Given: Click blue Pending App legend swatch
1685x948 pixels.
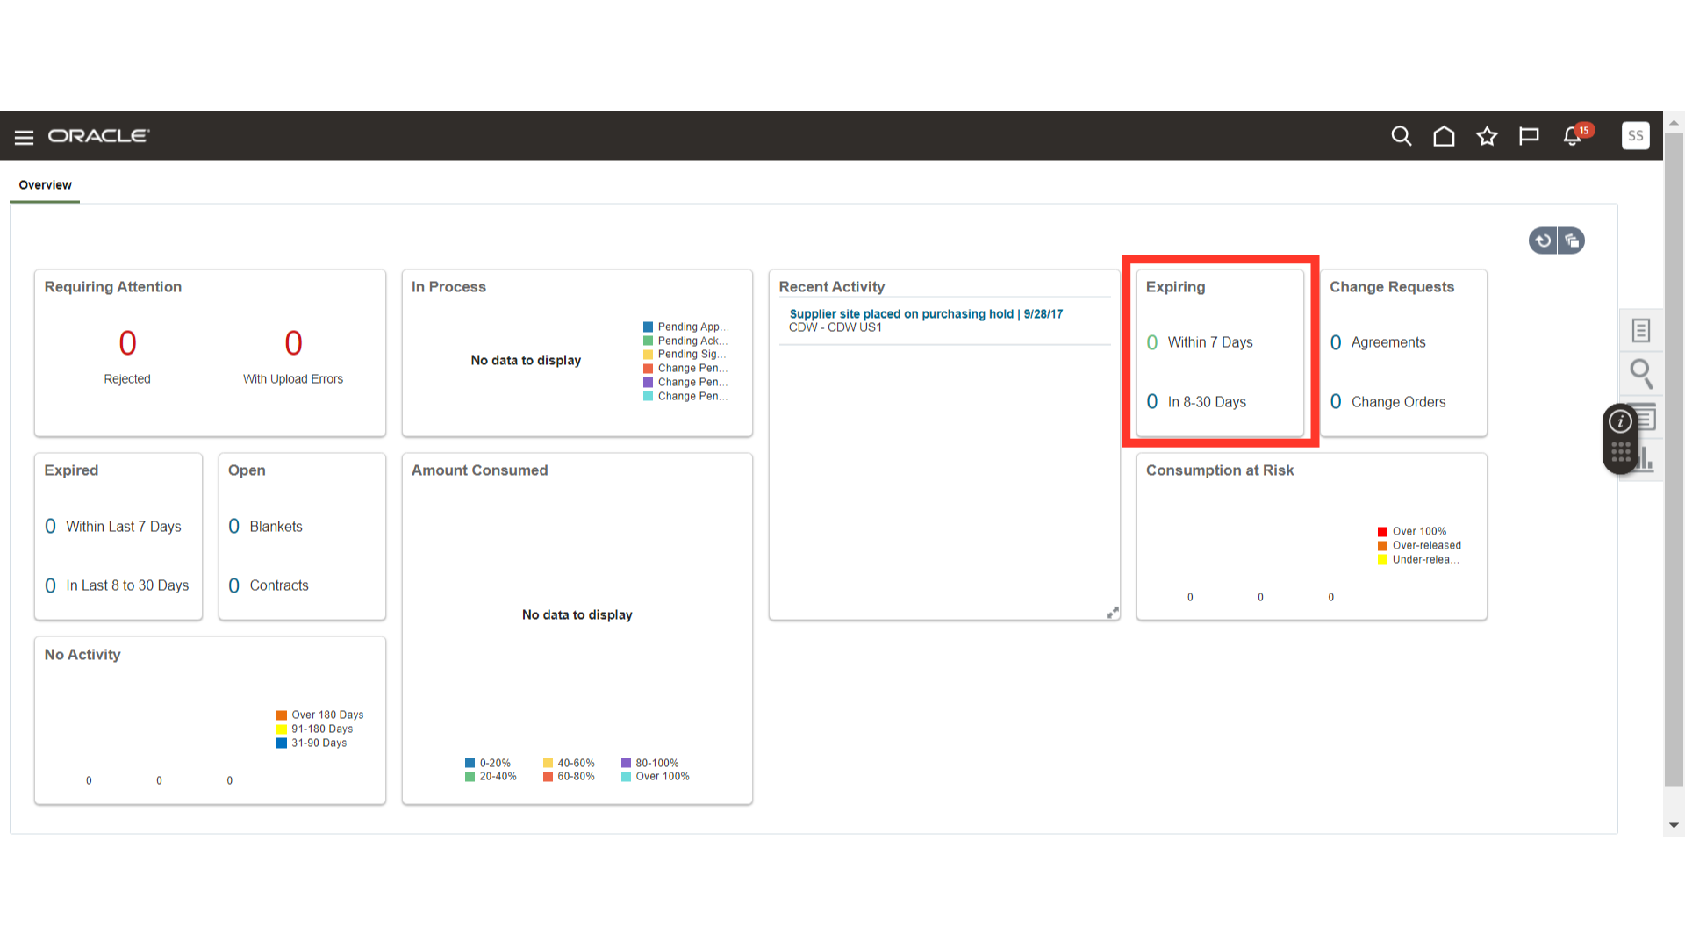Looking at the screenshot, I should coord(648,327).
